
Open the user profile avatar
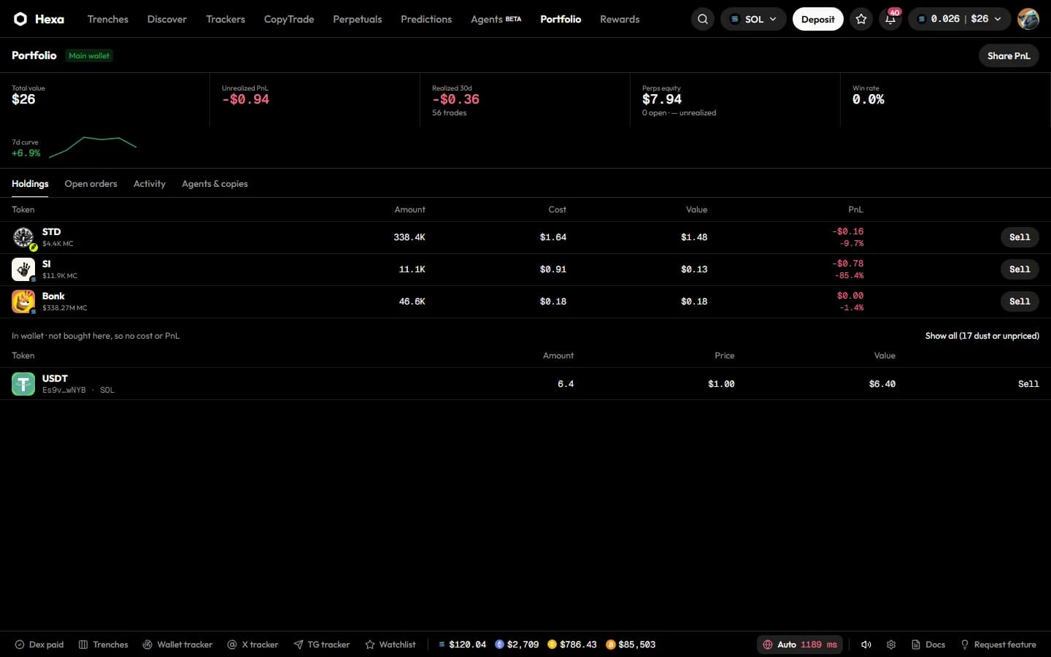coord(1028,19)
